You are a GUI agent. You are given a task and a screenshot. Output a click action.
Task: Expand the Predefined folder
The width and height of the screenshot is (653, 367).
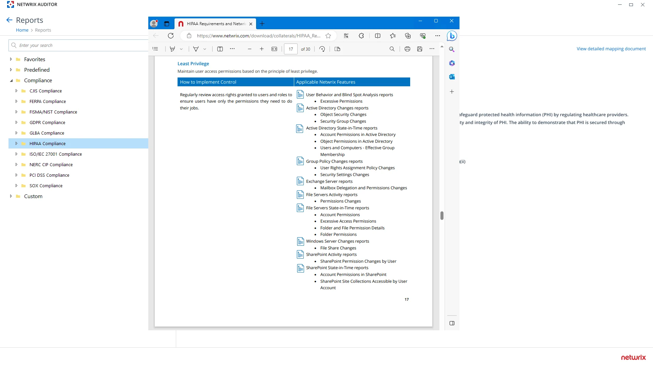[11, 70]
